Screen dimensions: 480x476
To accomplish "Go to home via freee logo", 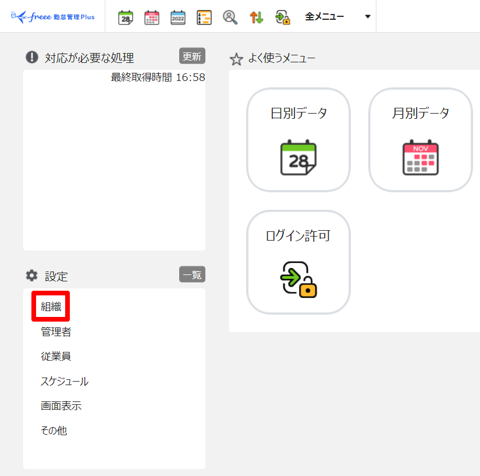I will pos(52,16).
